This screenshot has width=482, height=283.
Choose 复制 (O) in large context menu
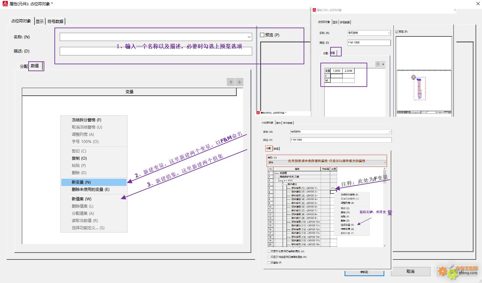(94, 158)
